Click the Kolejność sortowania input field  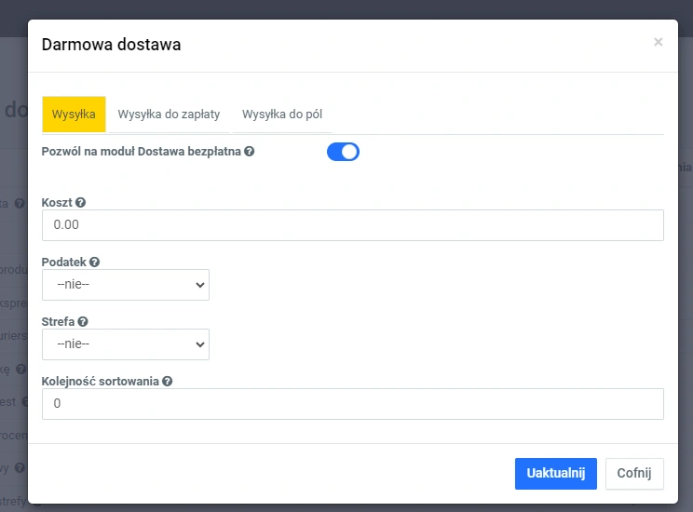click(352, 404)
